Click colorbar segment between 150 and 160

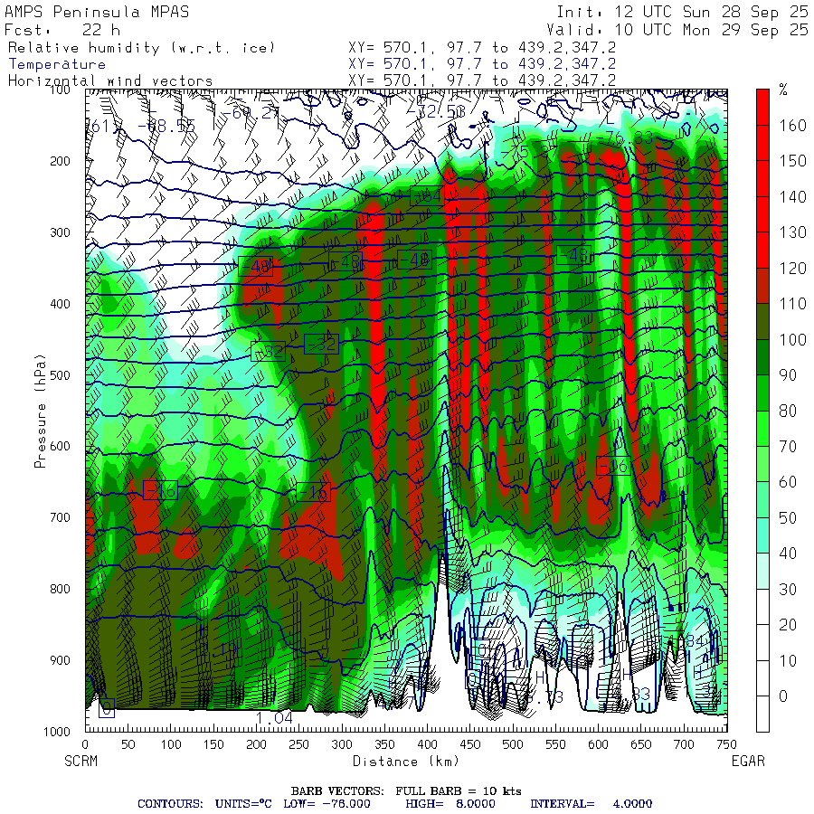point(762,143)
